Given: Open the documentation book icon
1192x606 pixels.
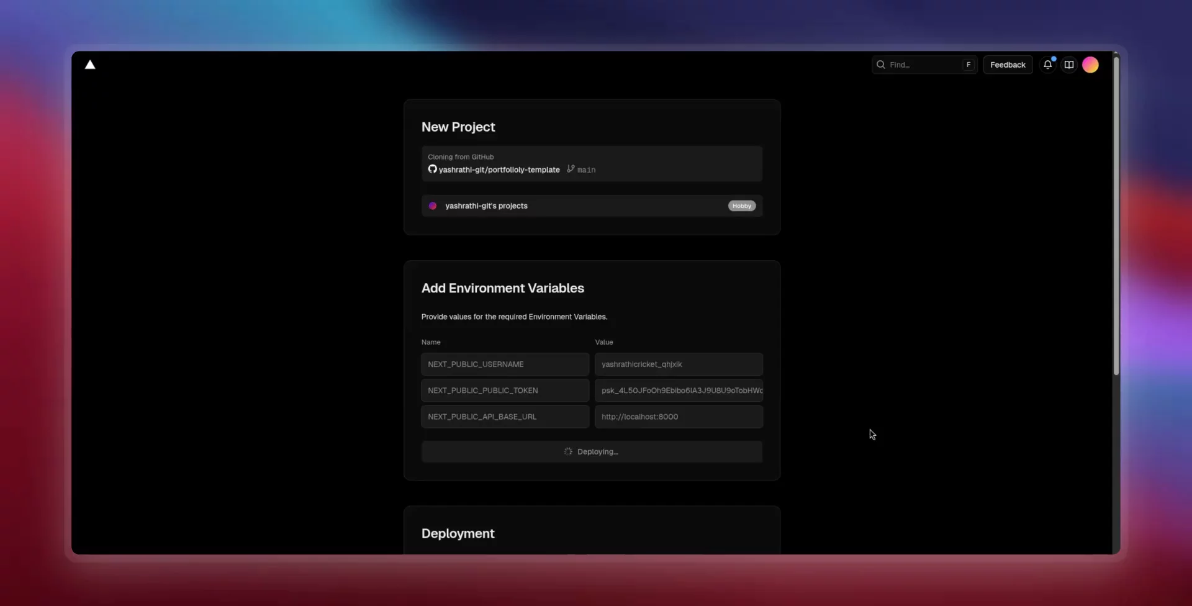Looking at the screenshot, I should click(x=1069, y=65).
